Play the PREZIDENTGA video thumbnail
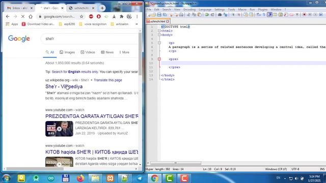The width and height of the screenshot is (326, 183). [59, 129]
